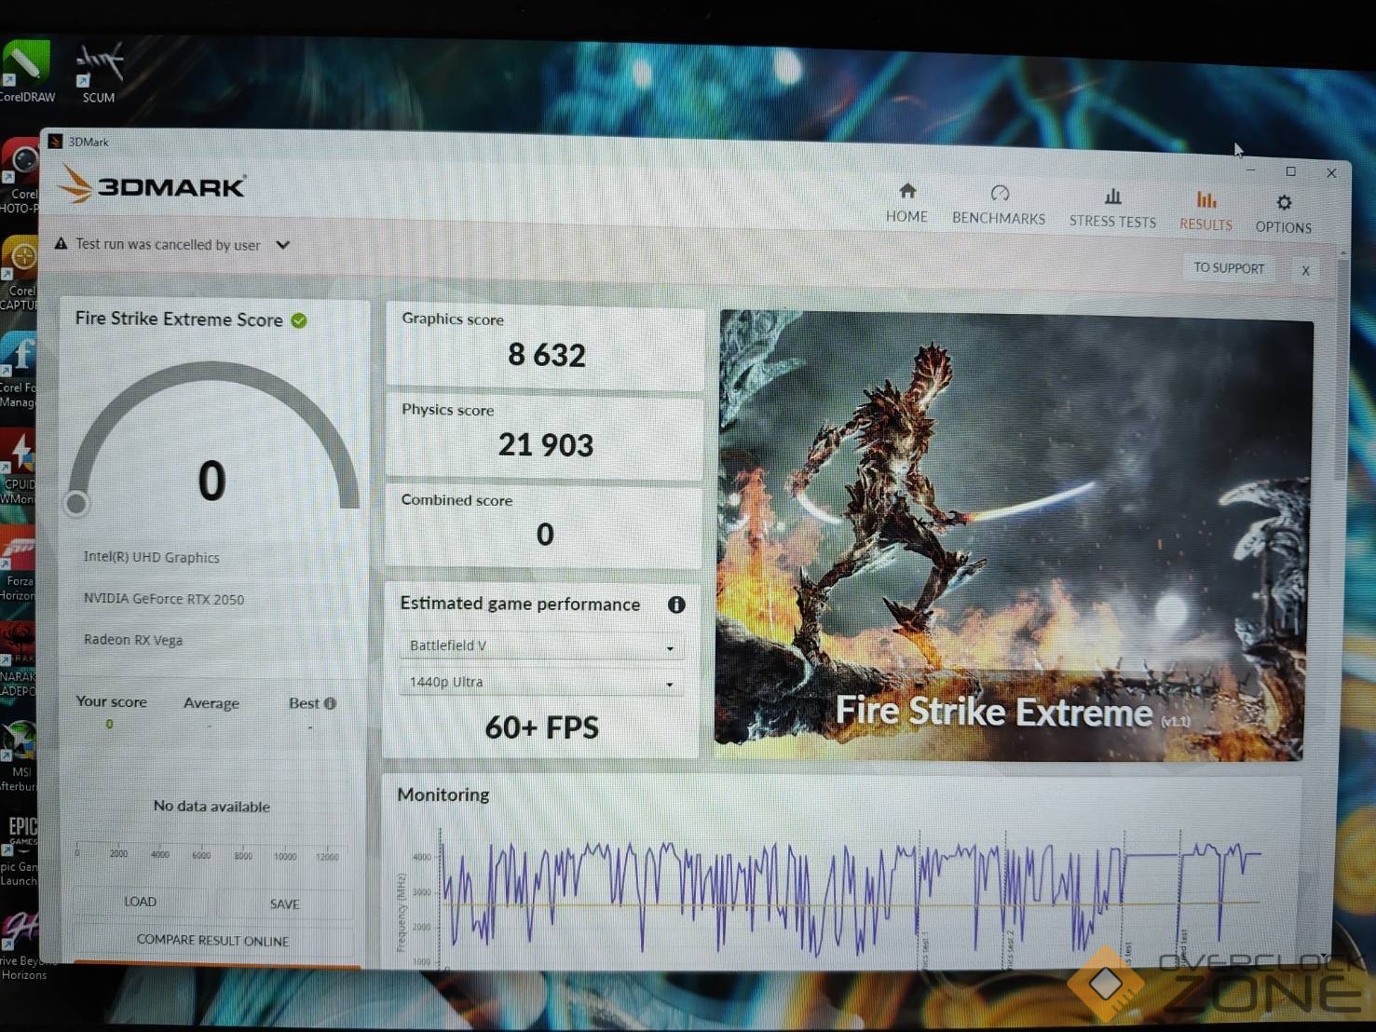The width and height of the screenshot is (1376, 1032).
Task: Open the 1440p Ultra preset dropdown
Action: 541,683
